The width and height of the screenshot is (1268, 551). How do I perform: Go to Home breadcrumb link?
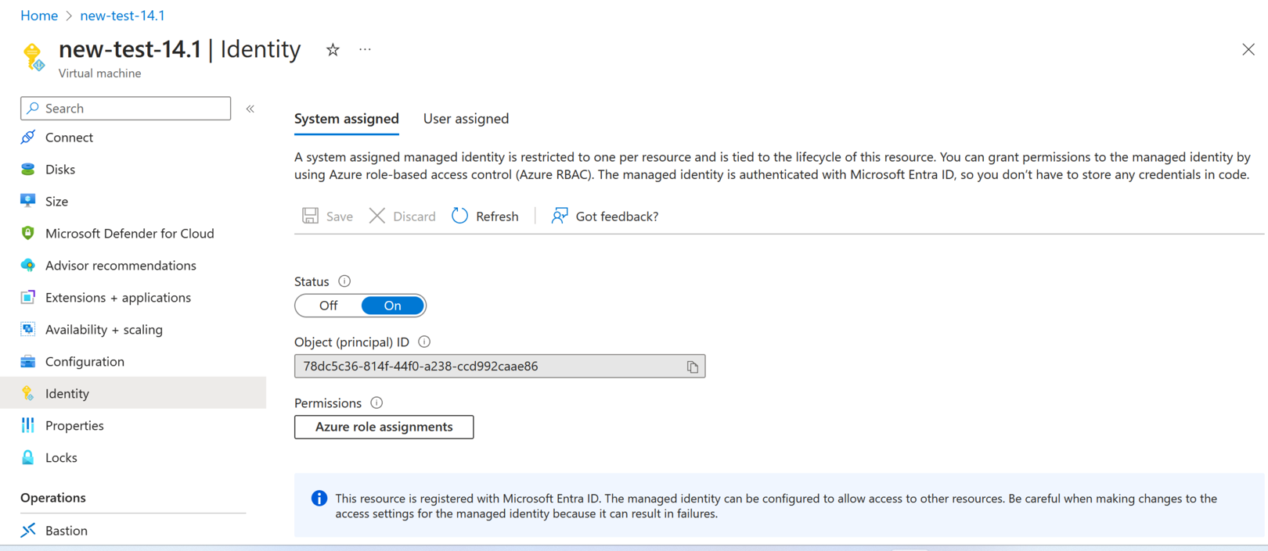39,16
